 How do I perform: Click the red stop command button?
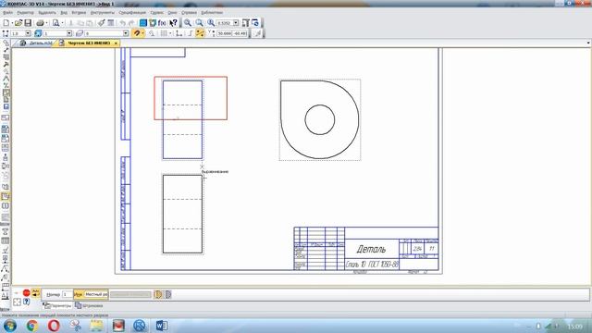27,293
